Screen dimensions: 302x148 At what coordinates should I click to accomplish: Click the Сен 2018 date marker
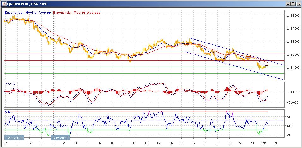tap(14, 138)
